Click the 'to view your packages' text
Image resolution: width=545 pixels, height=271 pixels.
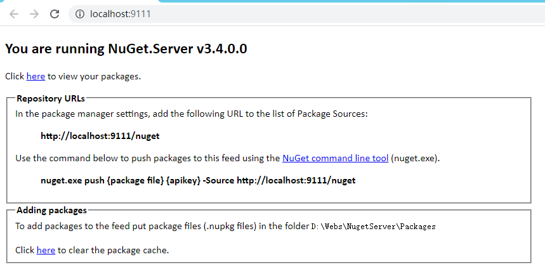pos(94,77)
